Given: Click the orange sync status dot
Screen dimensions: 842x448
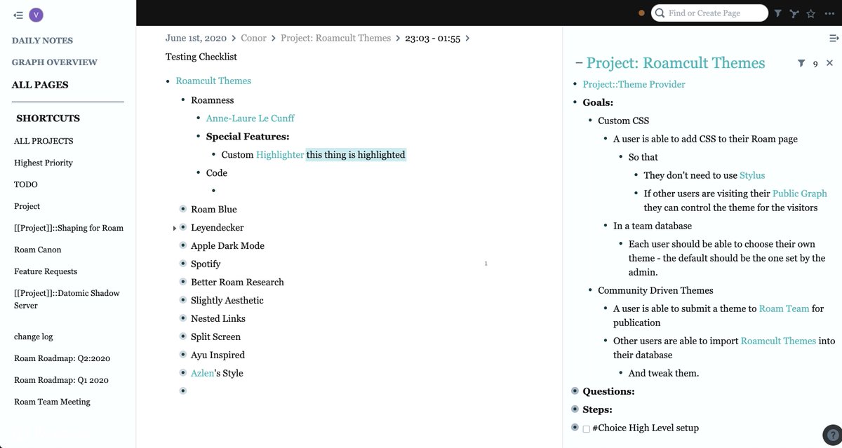Looking at the screenshot, I should click(641, 13).
